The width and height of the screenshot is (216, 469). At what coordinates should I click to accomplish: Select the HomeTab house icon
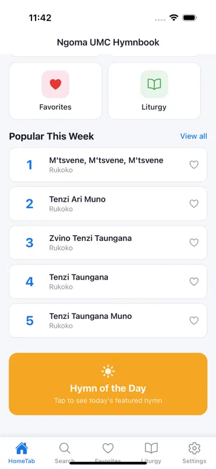[x=22, y=448]
